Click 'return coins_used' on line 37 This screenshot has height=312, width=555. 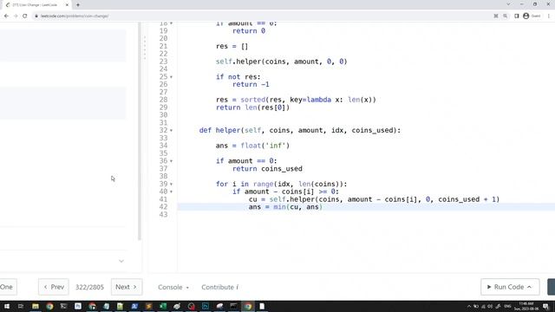(267, 169)
